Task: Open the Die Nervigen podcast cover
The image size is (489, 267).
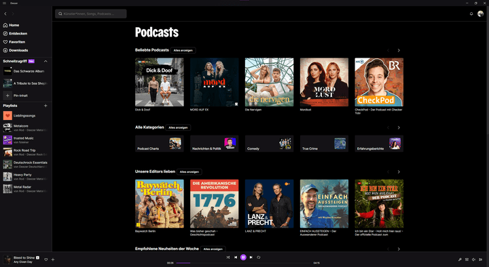Action: [x=269, y=82]
